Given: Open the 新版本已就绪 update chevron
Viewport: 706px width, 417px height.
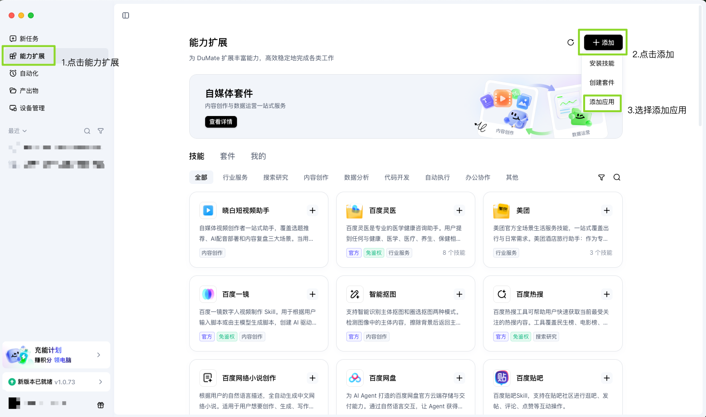Looking at the screenshot, I should [x=101, y=382].
